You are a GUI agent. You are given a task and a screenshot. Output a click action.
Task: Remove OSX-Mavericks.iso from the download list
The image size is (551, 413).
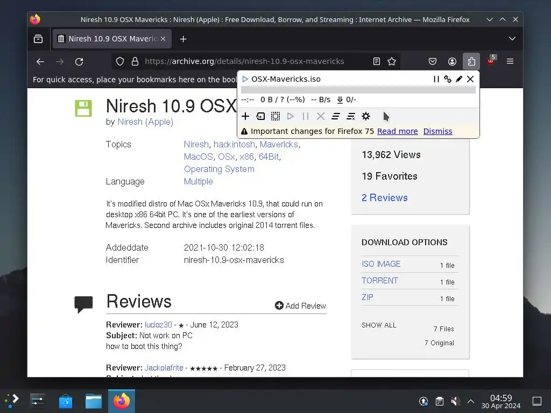[470, 79]
